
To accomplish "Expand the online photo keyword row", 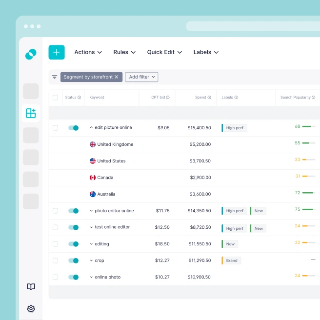I will coord(91,277).
